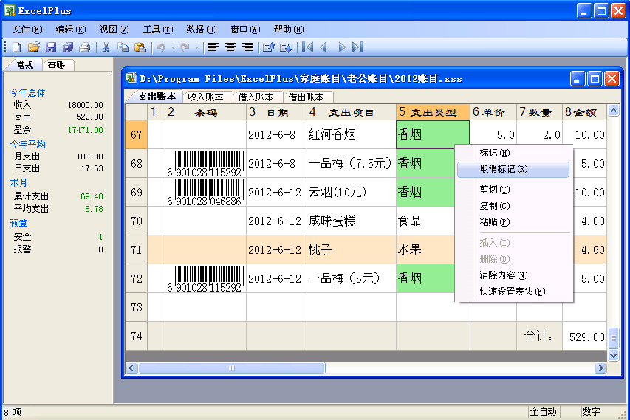Click the Paste clipboard toolbar icon
The height and width of the screenshot is (420, 630).
(140, 47)
